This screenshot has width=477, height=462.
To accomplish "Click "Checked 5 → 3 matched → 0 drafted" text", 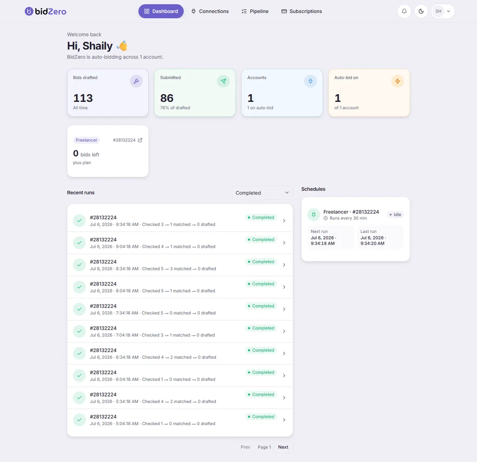I will [x=179, y=269].
